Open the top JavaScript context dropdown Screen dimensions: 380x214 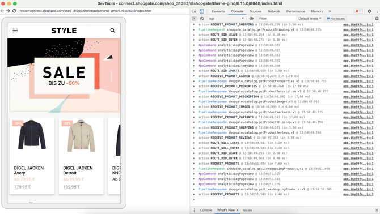point(226,18)
